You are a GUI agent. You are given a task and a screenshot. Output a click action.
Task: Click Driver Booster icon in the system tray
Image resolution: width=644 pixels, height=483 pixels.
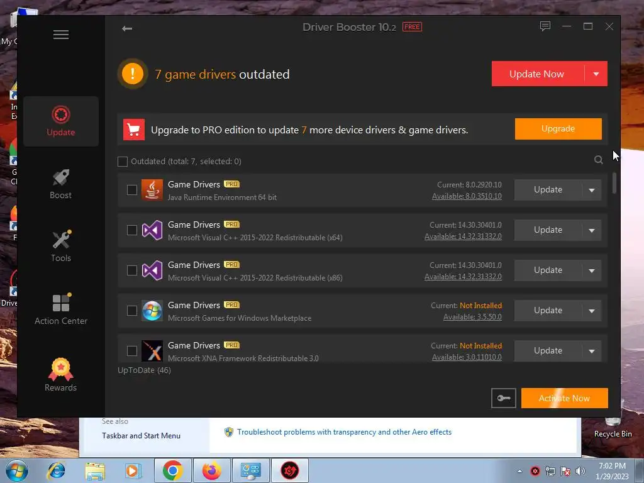click(535, 471)
